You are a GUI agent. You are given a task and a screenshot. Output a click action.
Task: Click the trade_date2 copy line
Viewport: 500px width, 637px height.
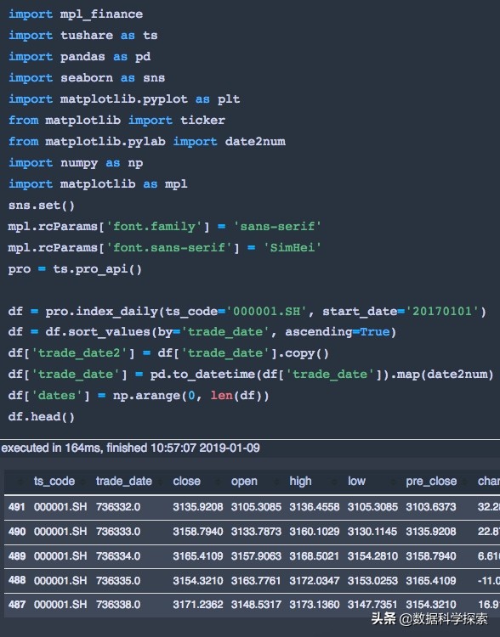point(168,353)
